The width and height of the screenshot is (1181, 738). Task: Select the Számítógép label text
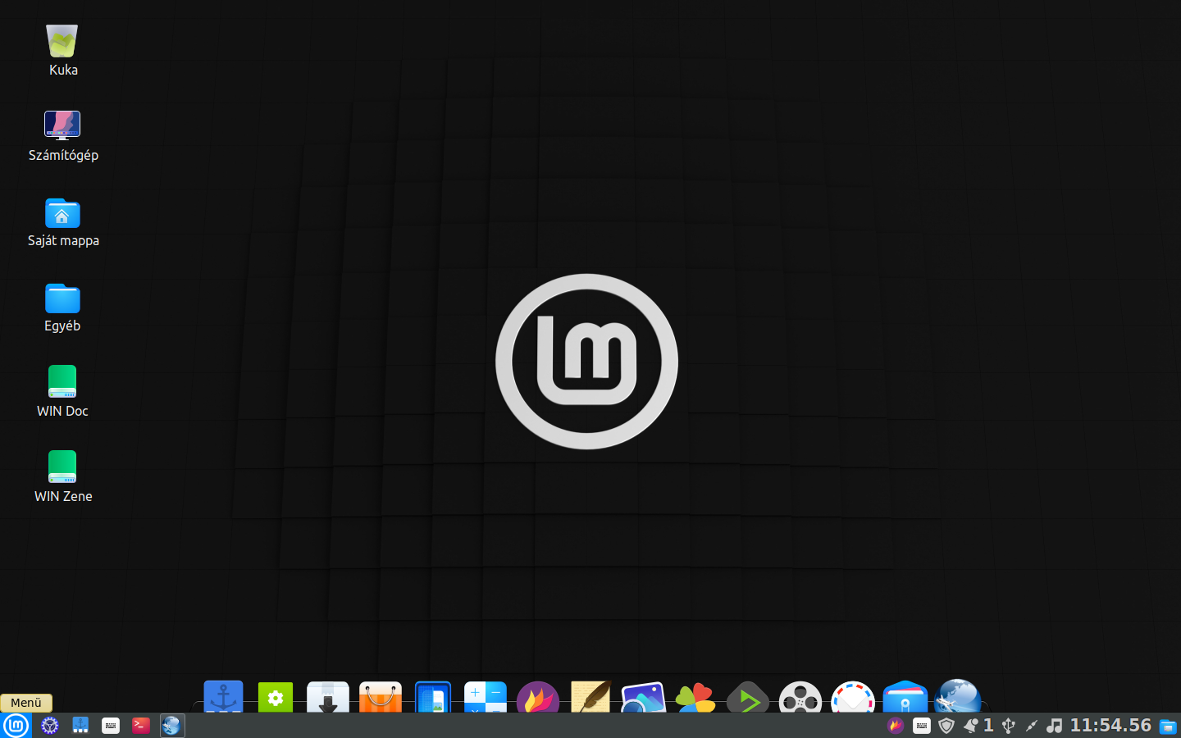63,156
